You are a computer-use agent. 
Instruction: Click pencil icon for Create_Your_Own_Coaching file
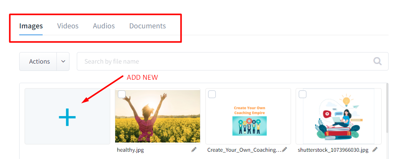pyautogui.click(x=284, y=150)
